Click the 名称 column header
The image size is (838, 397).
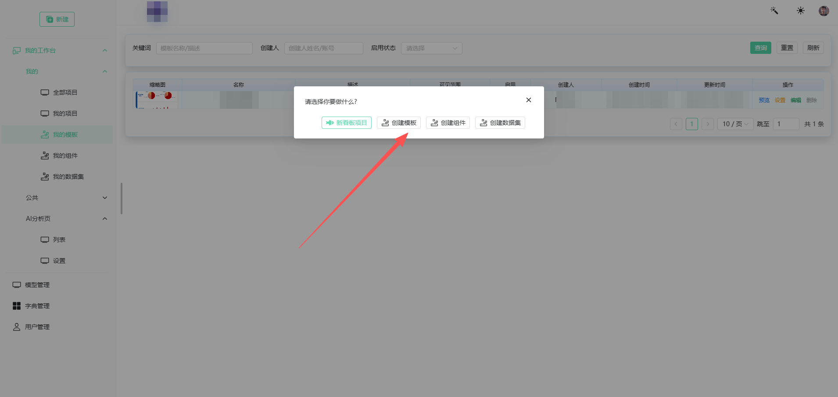(x=239, y=85)
